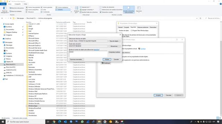Open WhatsApp from the taskbar

point(82,122)
